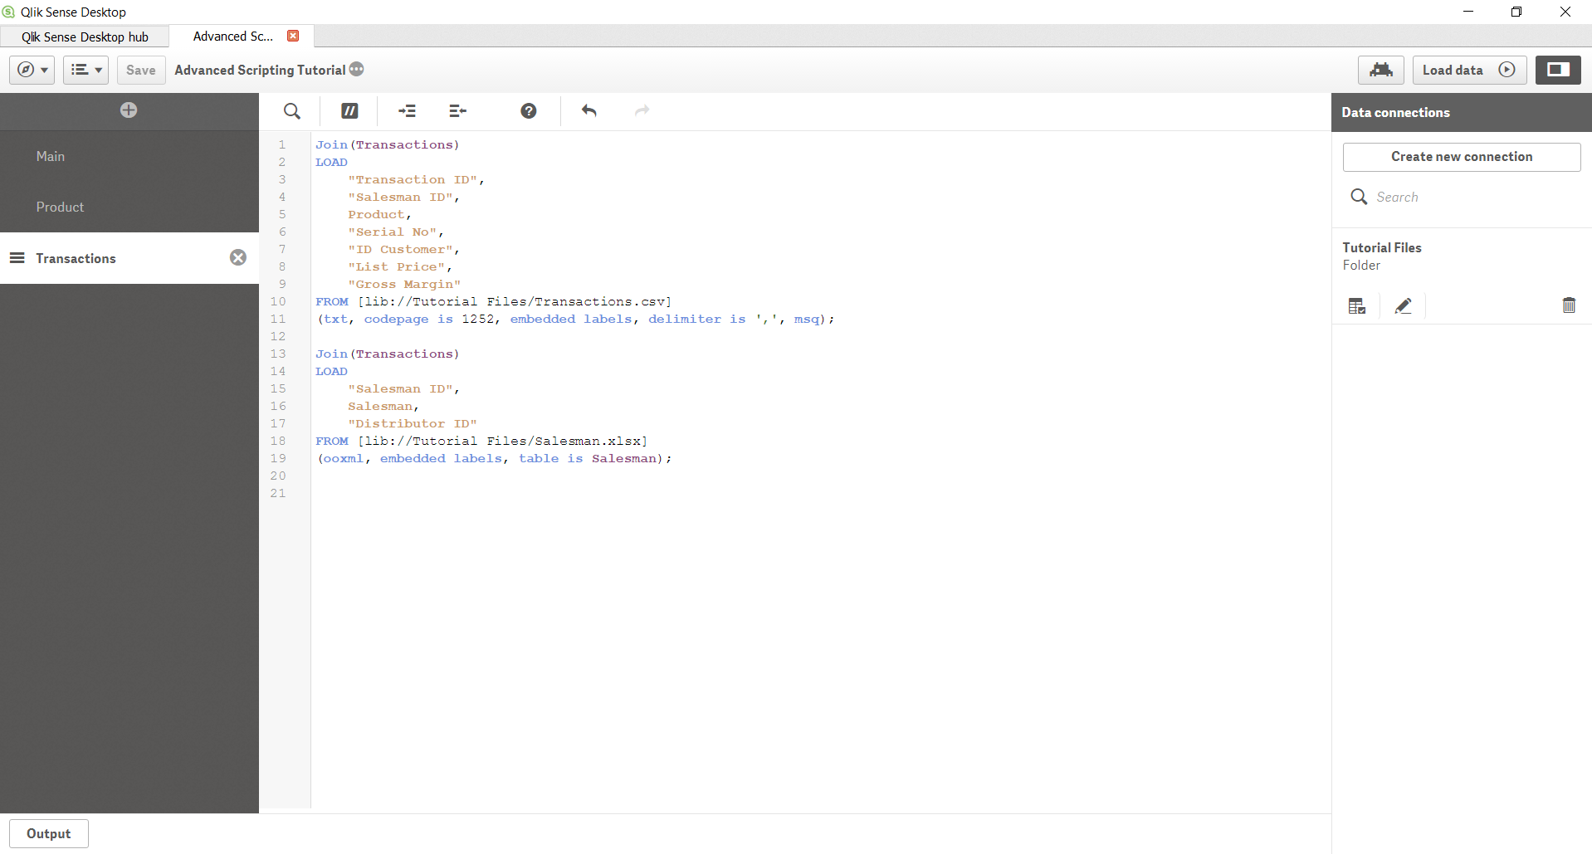The image size is (1592, 854).
Task: Select the Transactions script section
Action: (129, 258)
